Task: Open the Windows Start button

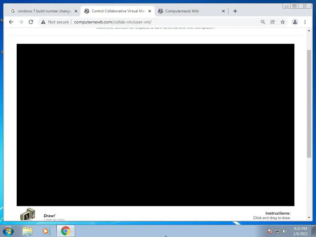Action: (x=8, y=231)
